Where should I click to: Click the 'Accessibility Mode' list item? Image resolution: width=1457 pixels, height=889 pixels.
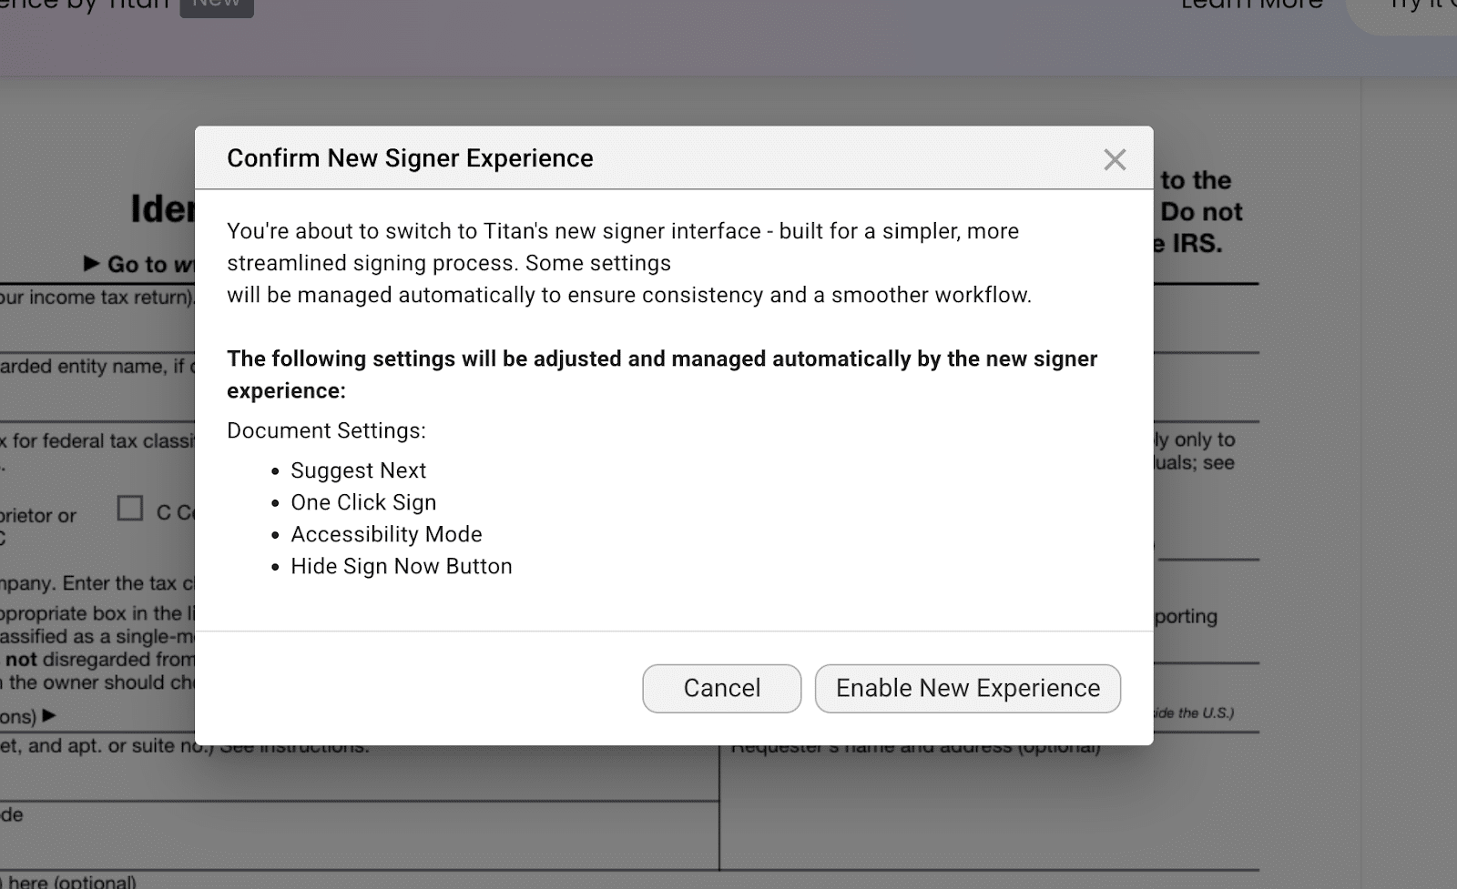coord(386,534)
